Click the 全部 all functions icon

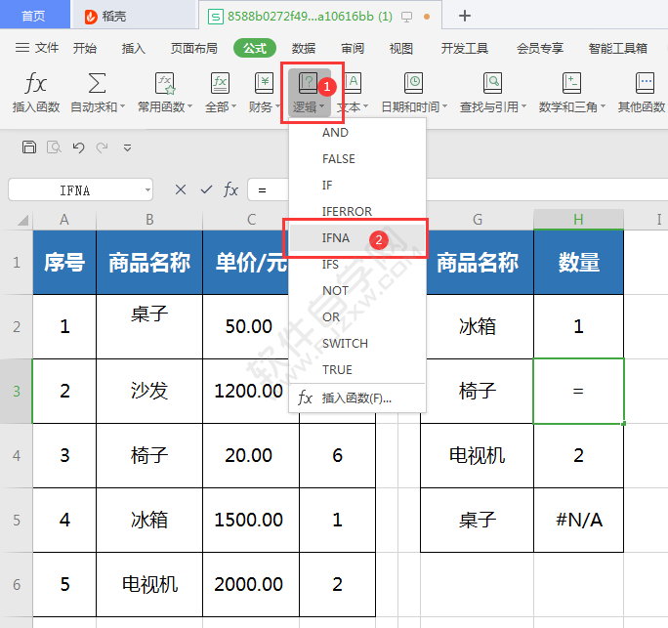[x=220, y=83]
